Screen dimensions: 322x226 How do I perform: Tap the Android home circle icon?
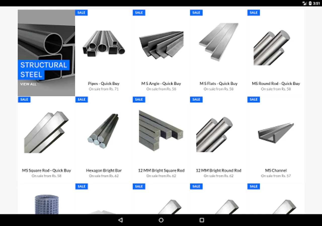click(161, 220)
